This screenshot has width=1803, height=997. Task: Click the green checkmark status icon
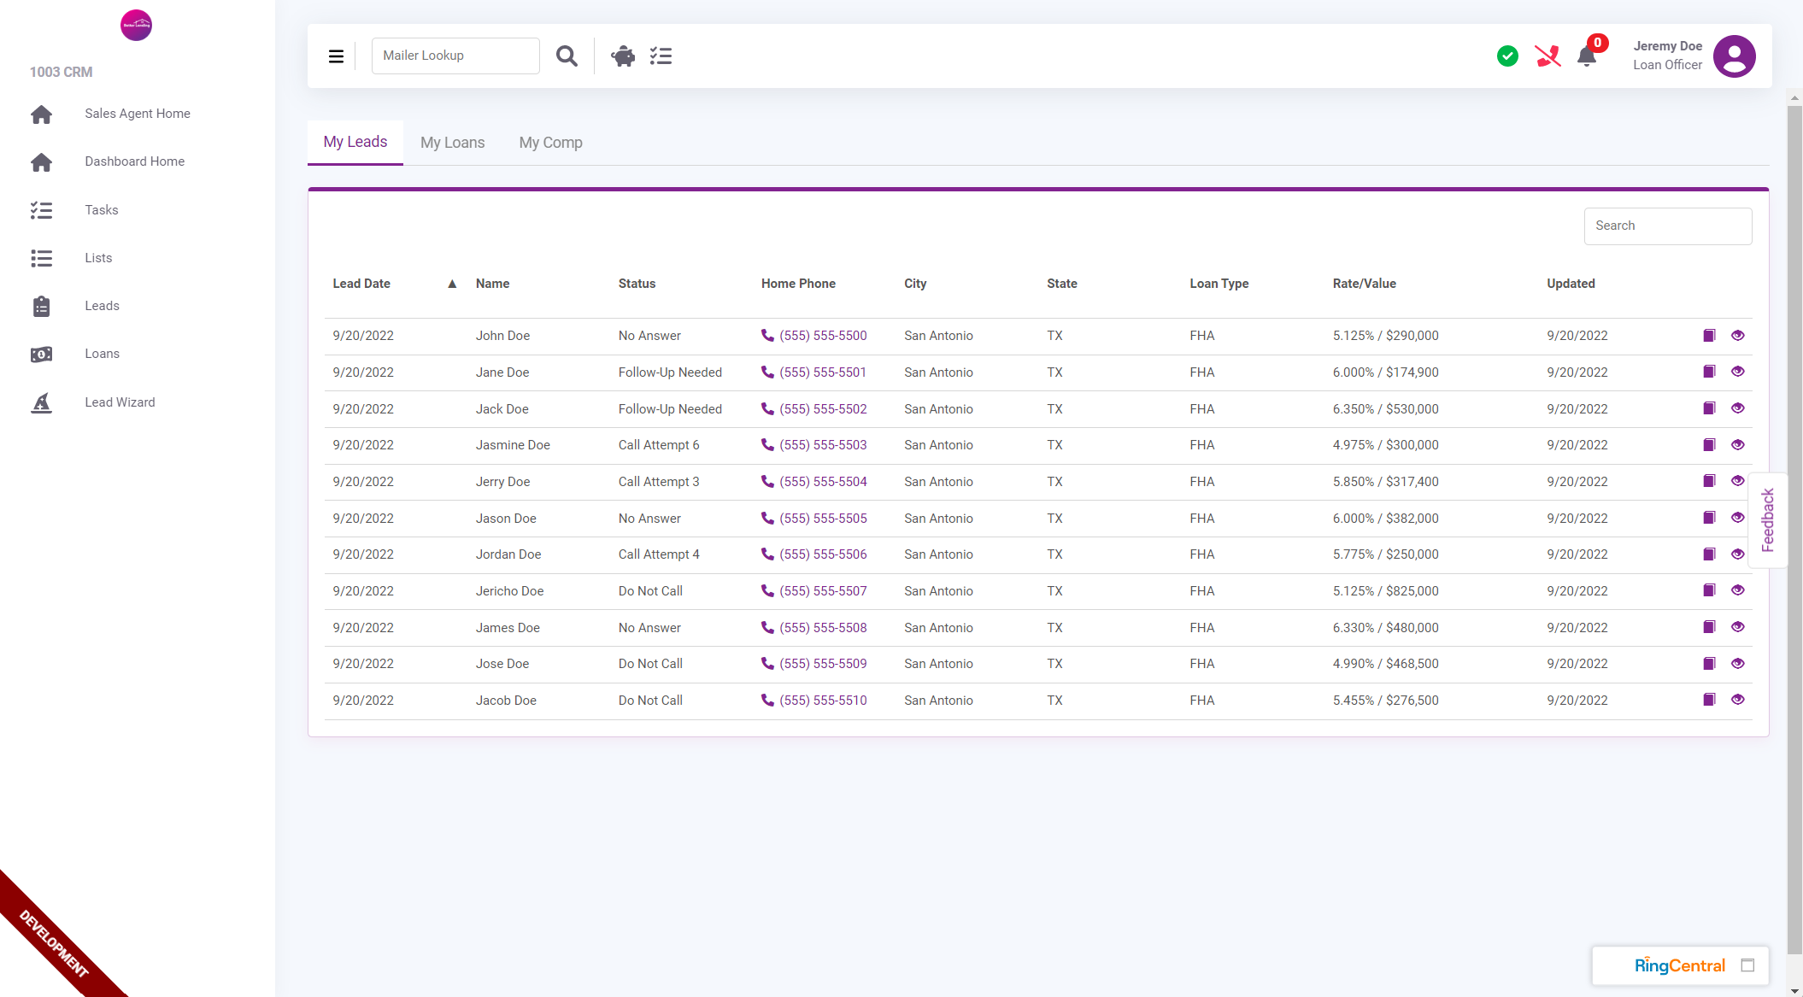(1507, 56)
